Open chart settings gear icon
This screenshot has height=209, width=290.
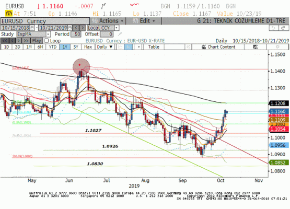click(x=277, y=47)
